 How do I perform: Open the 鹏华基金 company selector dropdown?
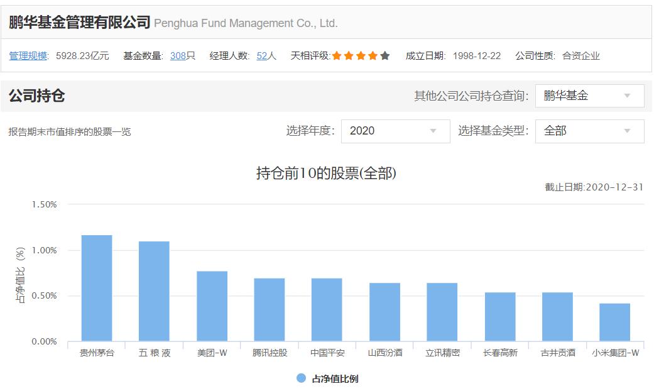(x=588, y=96)
